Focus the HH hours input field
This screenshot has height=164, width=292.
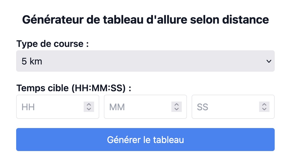(57, 107)
